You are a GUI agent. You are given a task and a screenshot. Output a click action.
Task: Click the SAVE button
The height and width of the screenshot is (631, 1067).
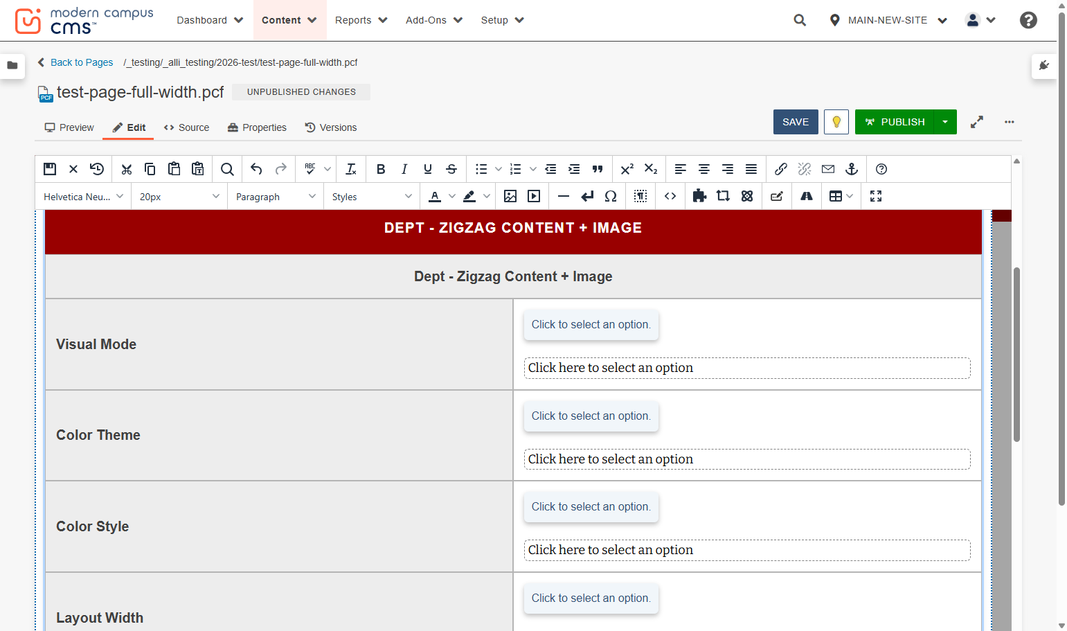(x=796, y=122)
